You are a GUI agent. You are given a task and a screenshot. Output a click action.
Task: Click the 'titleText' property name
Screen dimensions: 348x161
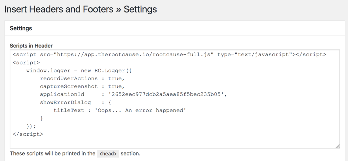click(x=69, y=110)
